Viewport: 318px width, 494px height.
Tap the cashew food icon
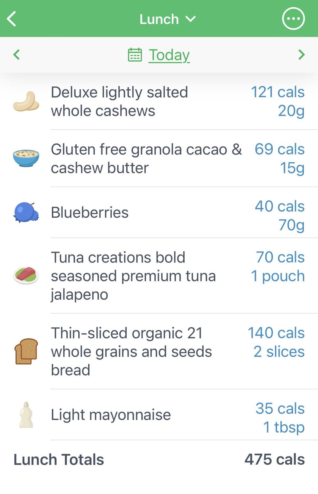pos(26,101)
